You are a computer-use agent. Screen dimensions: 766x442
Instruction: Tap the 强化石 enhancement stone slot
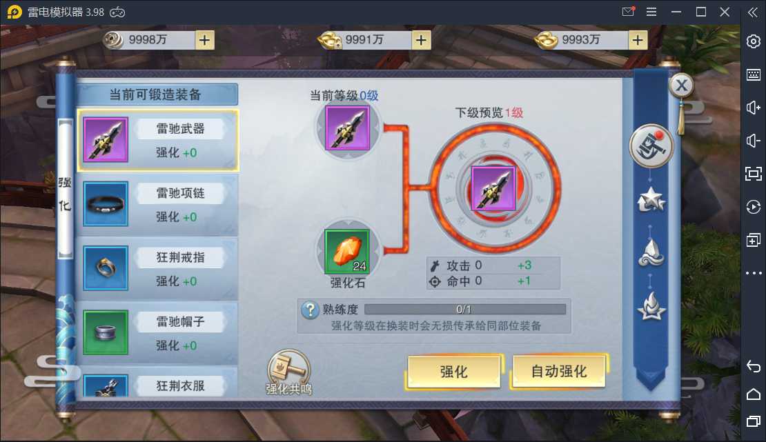pyautogui.click(x=347, y=252)
